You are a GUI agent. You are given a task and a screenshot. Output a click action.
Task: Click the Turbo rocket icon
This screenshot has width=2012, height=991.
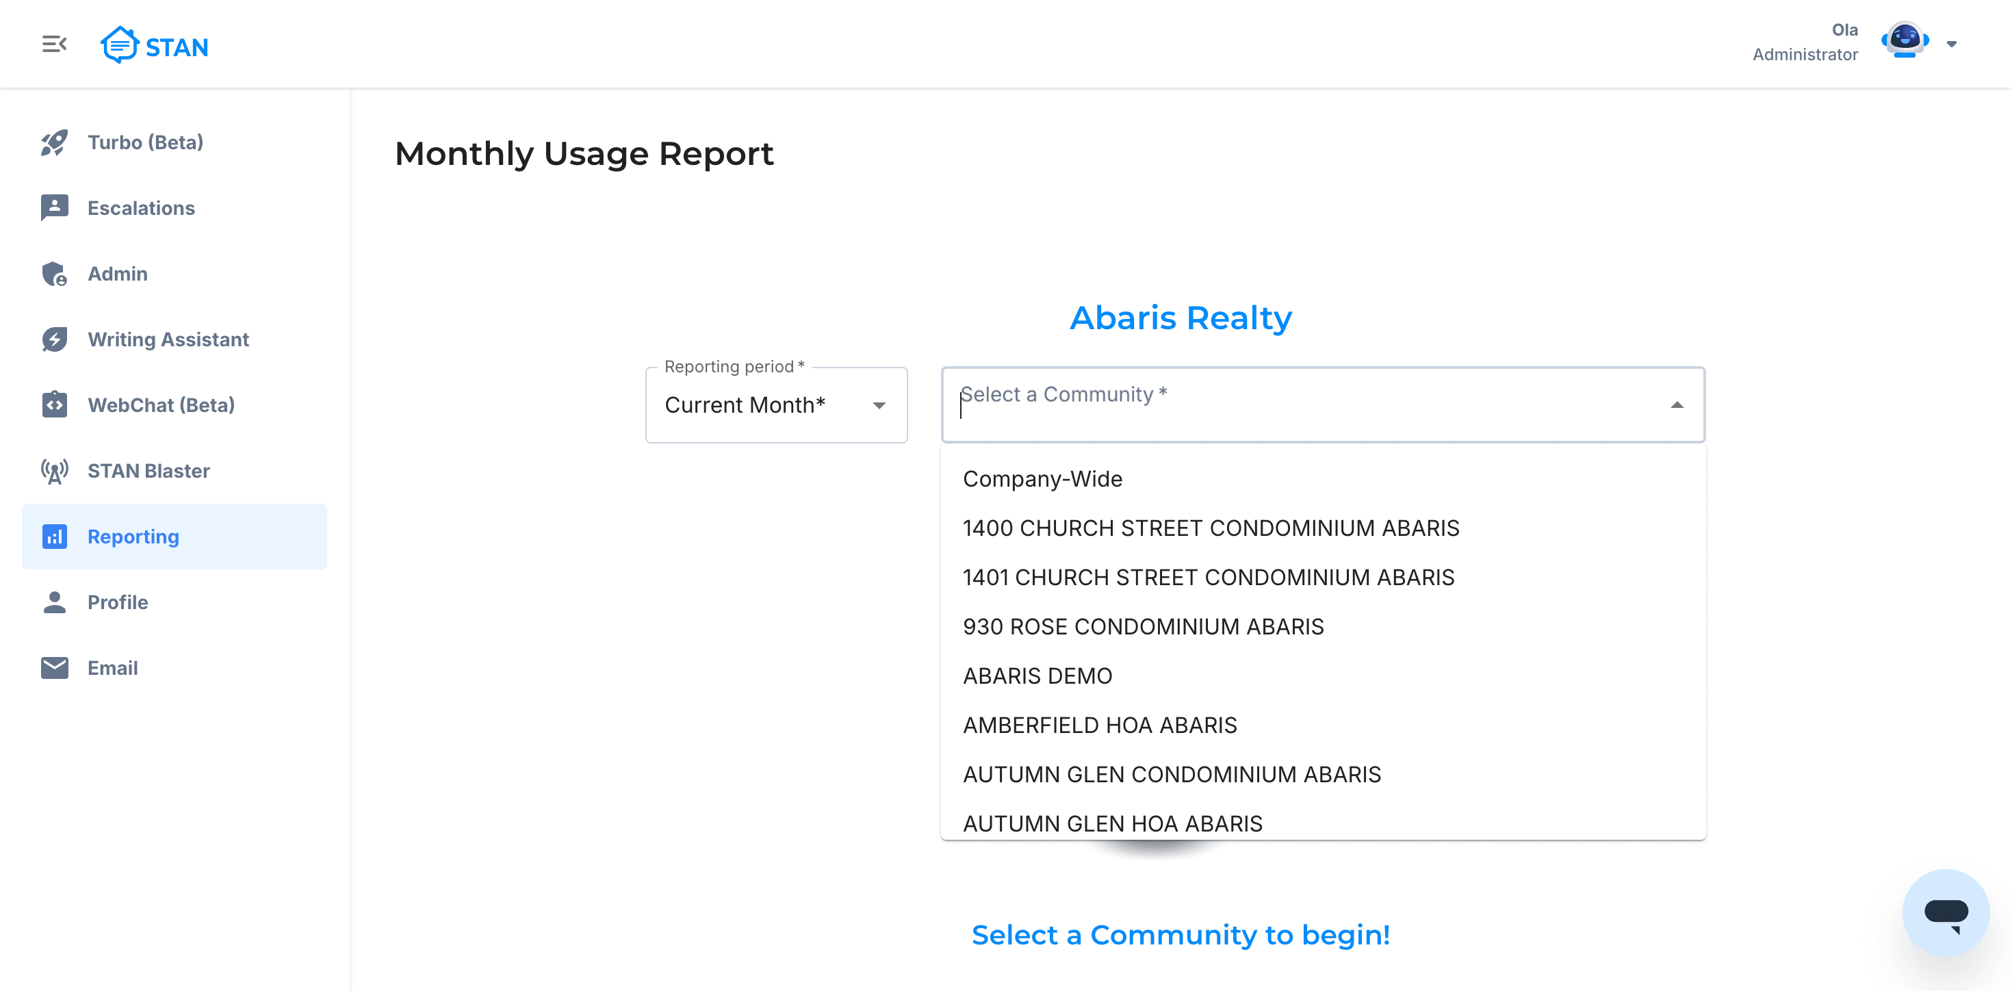[54, 143]
